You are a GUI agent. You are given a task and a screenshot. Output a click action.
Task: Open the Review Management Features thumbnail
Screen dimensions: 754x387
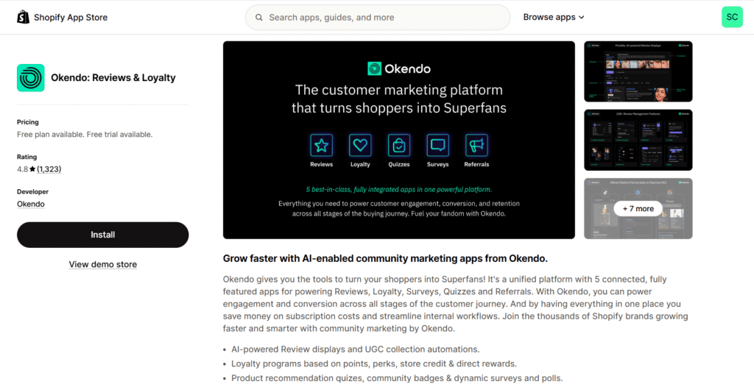click(638, 140)
